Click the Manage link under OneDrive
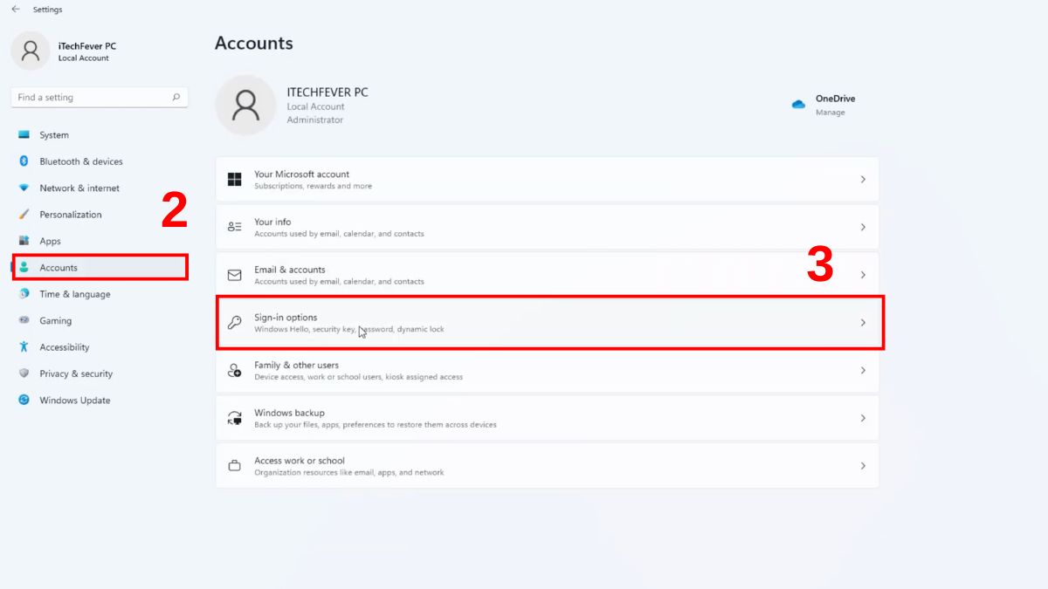 [x=830, y=113]
